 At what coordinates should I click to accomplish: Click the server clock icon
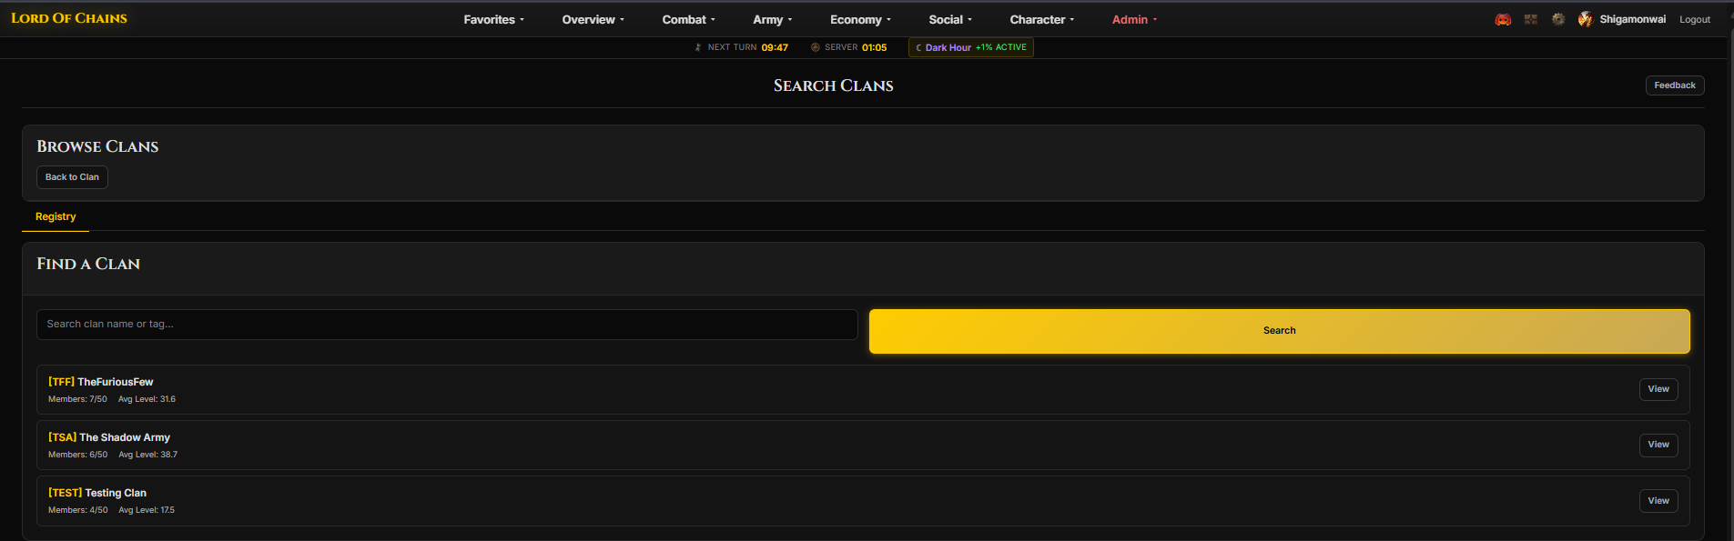coord(816,47)
